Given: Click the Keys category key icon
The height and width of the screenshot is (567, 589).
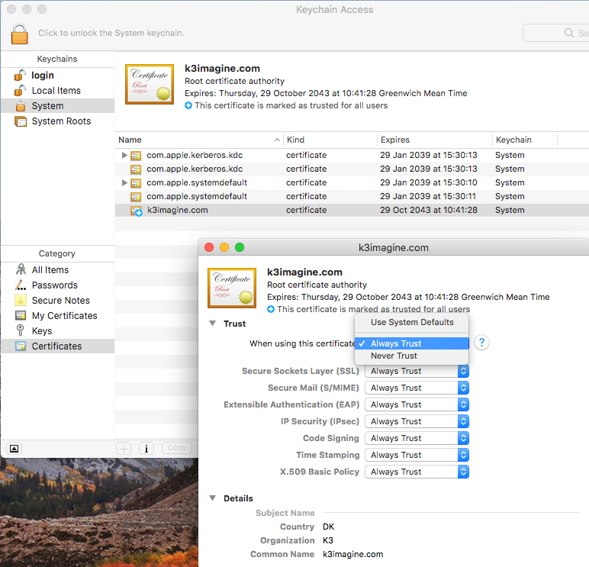Looking at the screenshot, I should click(21, 330).
